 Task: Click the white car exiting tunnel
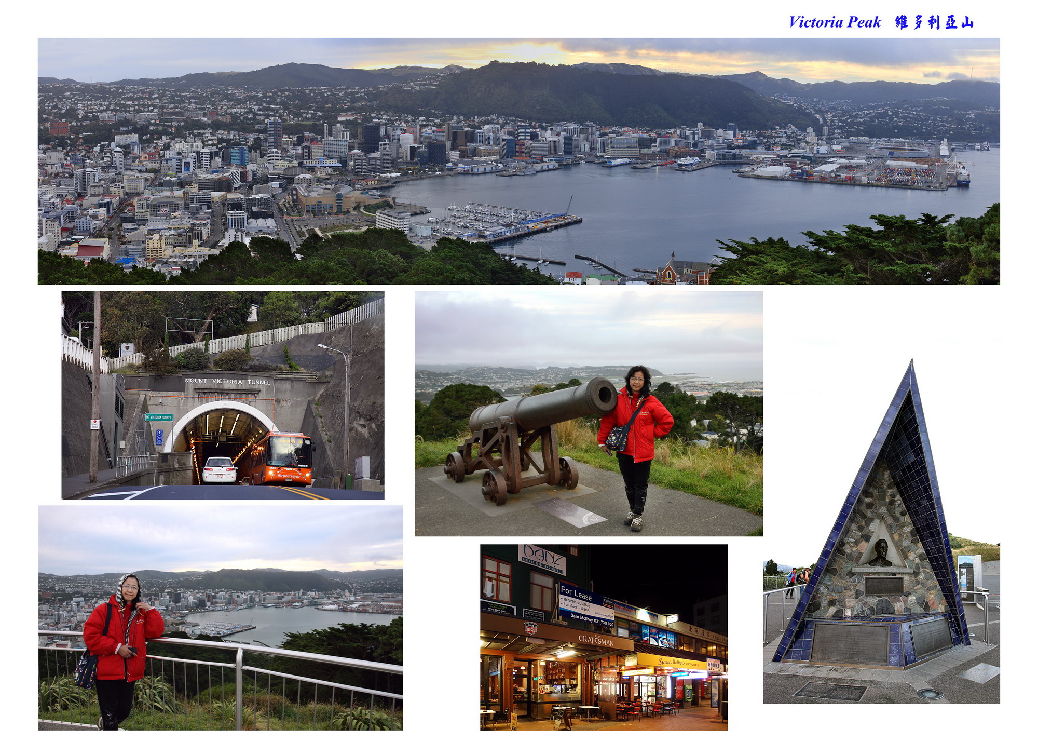click(x=220, y=469)
